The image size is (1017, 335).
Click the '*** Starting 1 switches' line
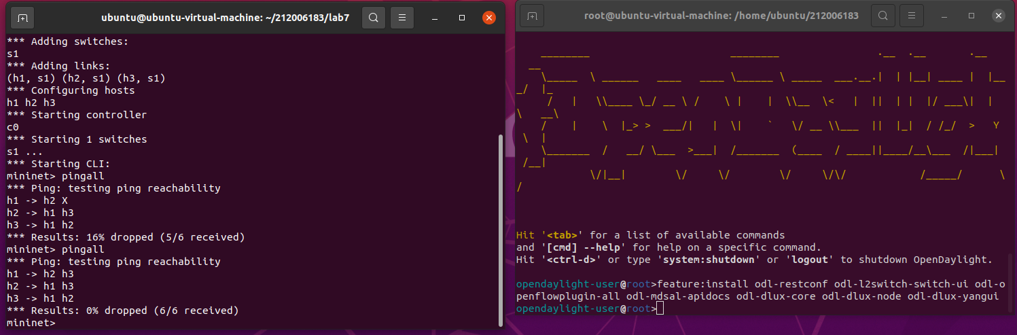[x=77, y=139]
